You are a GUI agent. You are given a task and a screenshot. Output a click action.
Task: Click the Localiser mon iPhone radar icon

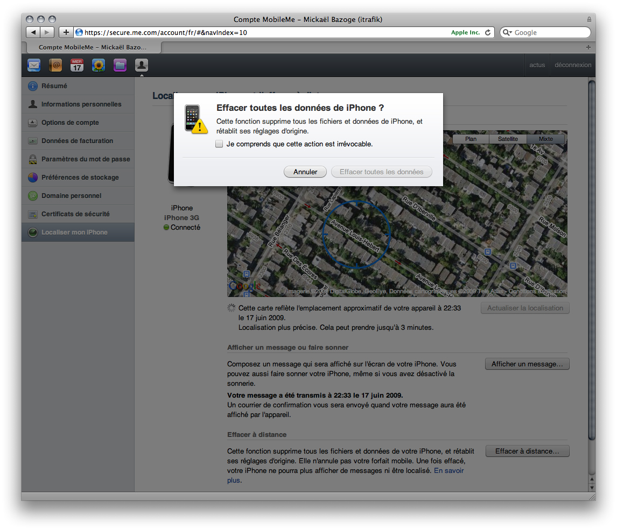33,232
